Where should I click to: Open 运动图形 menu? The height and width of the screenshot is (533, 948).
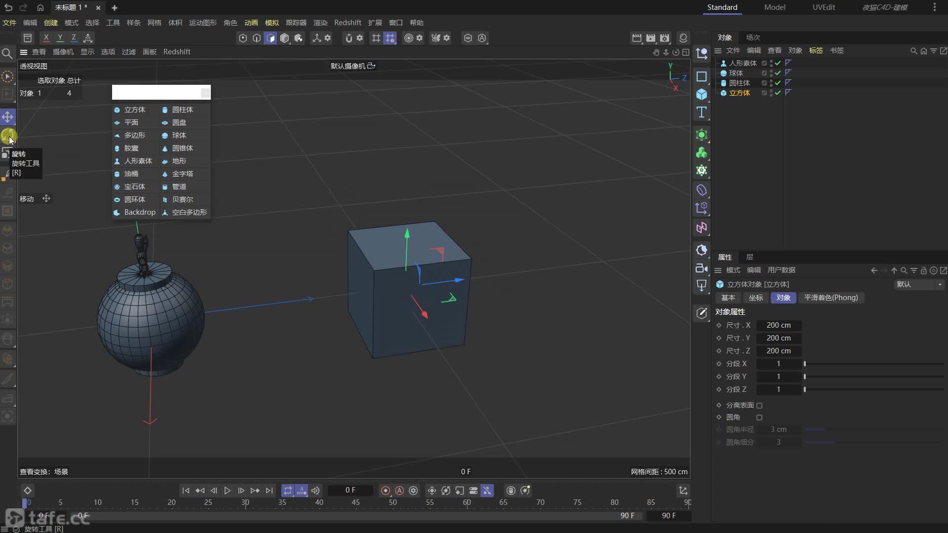click(x=202, y=23)
